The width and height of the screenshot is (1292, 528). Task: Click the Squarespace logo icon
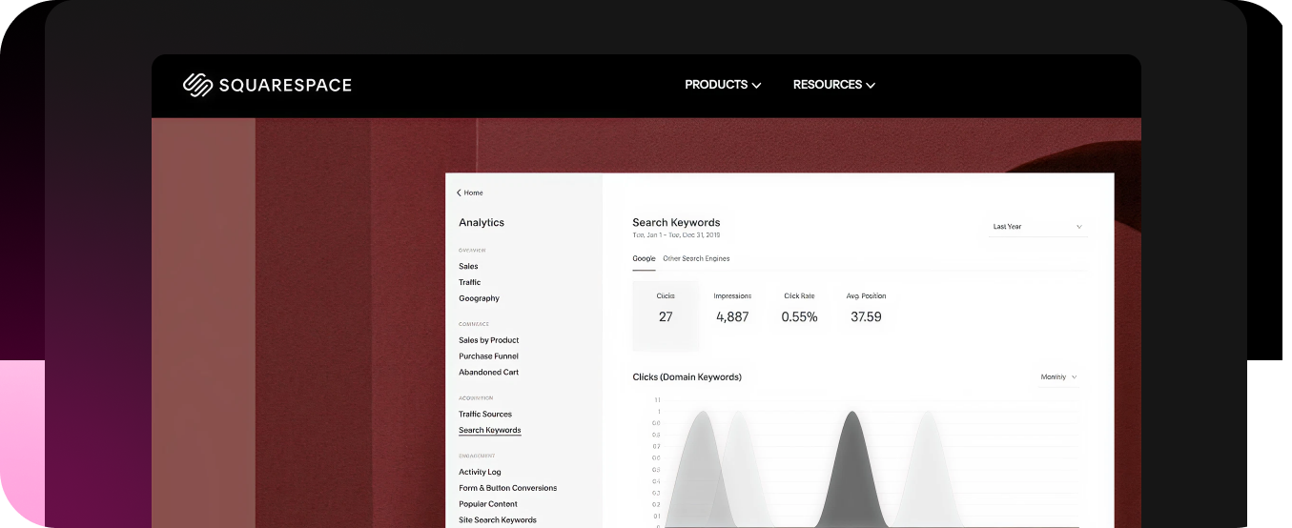[x=197, y=85]
